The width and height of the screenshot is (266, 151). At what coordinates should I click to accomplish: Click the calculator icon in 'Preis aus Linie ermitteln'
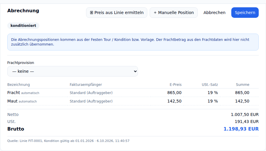[x=92, y=13]
